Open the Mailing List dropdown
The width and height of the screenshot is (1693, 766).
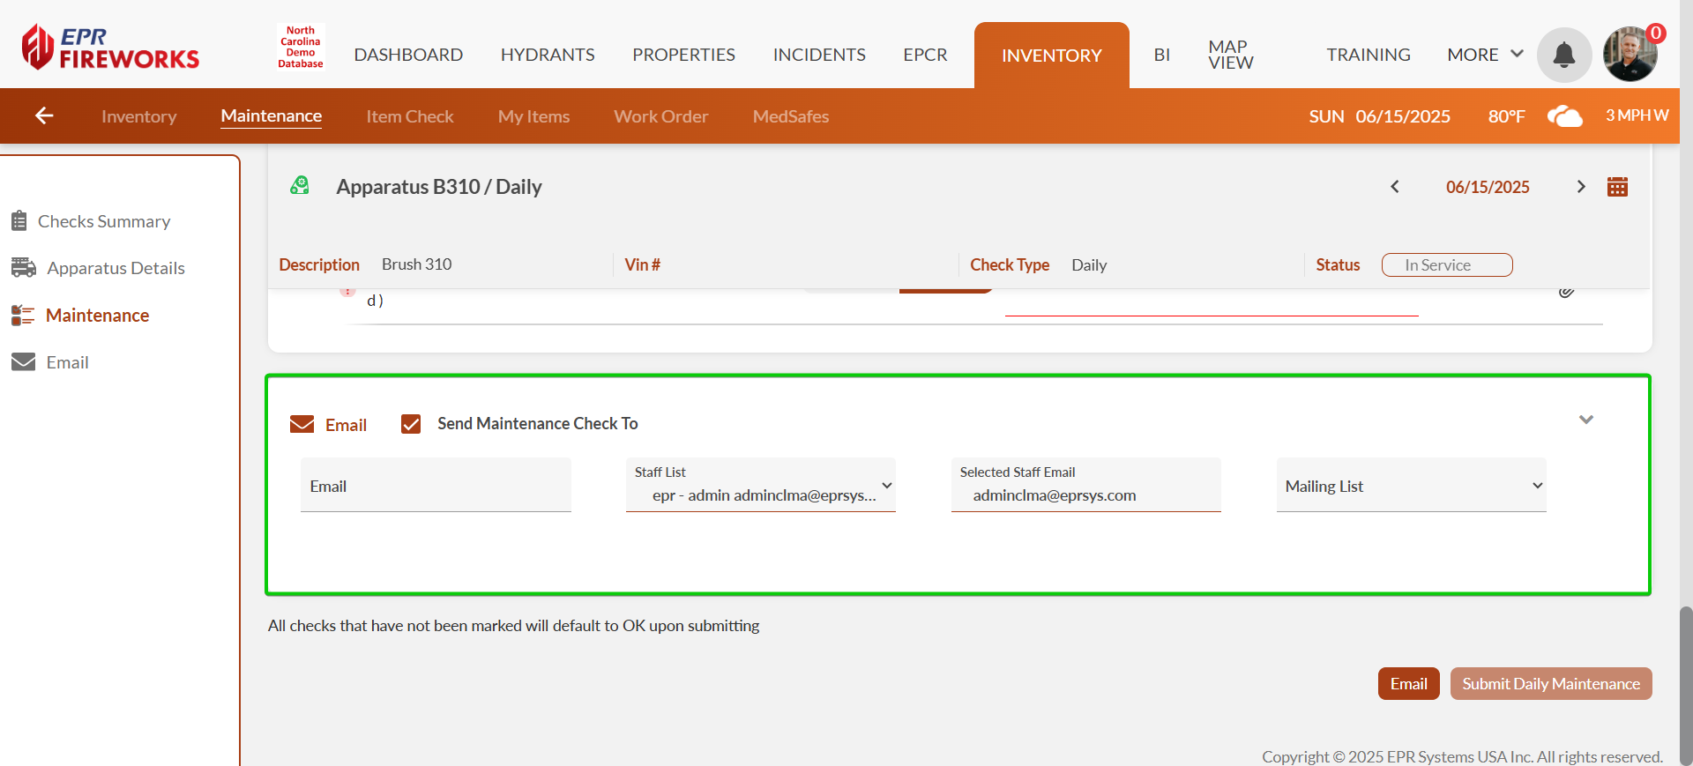1411,487
